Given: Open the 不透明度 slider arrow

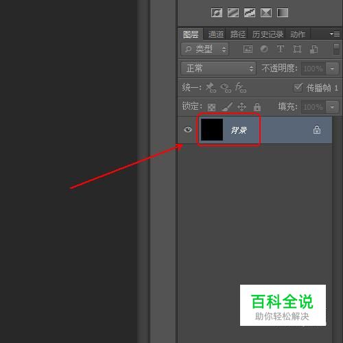Looking at the screenshot, I should click(x=332, y=69).
